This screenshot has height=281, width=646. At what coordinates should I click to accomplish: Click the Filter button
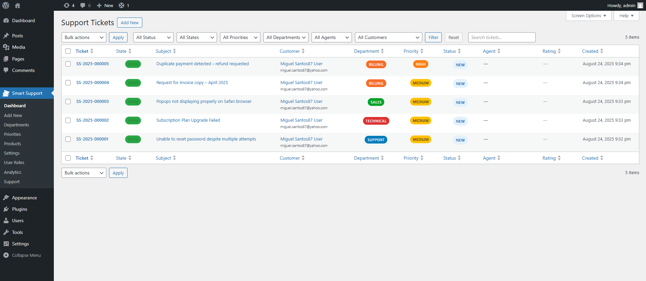(x=433, y=37)
